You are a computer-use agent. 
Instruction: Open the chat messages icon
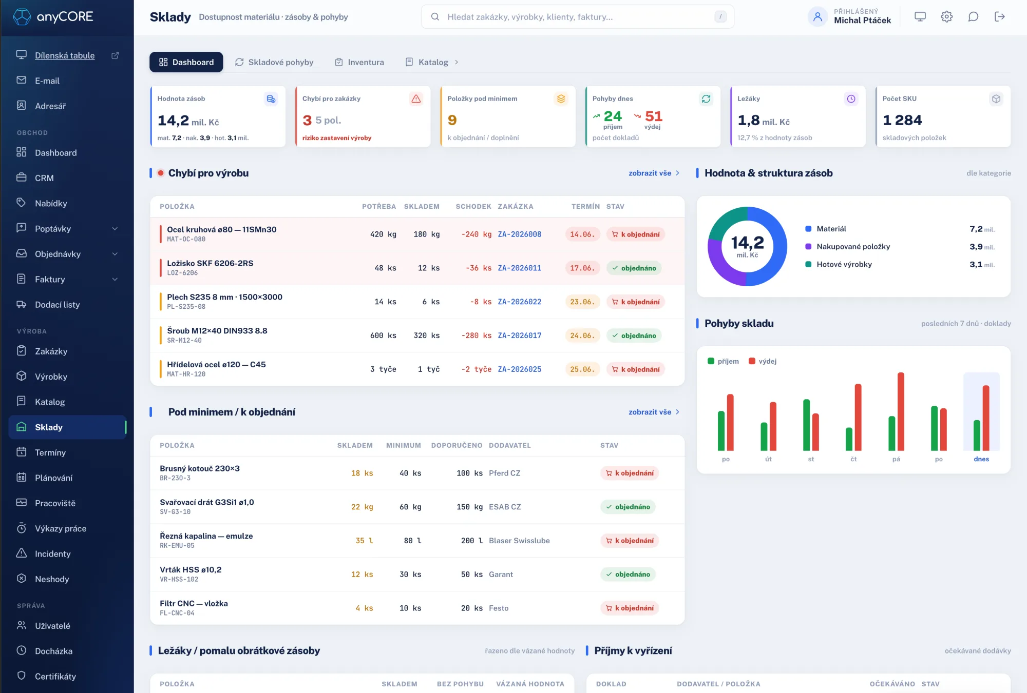tap(973, 16)
